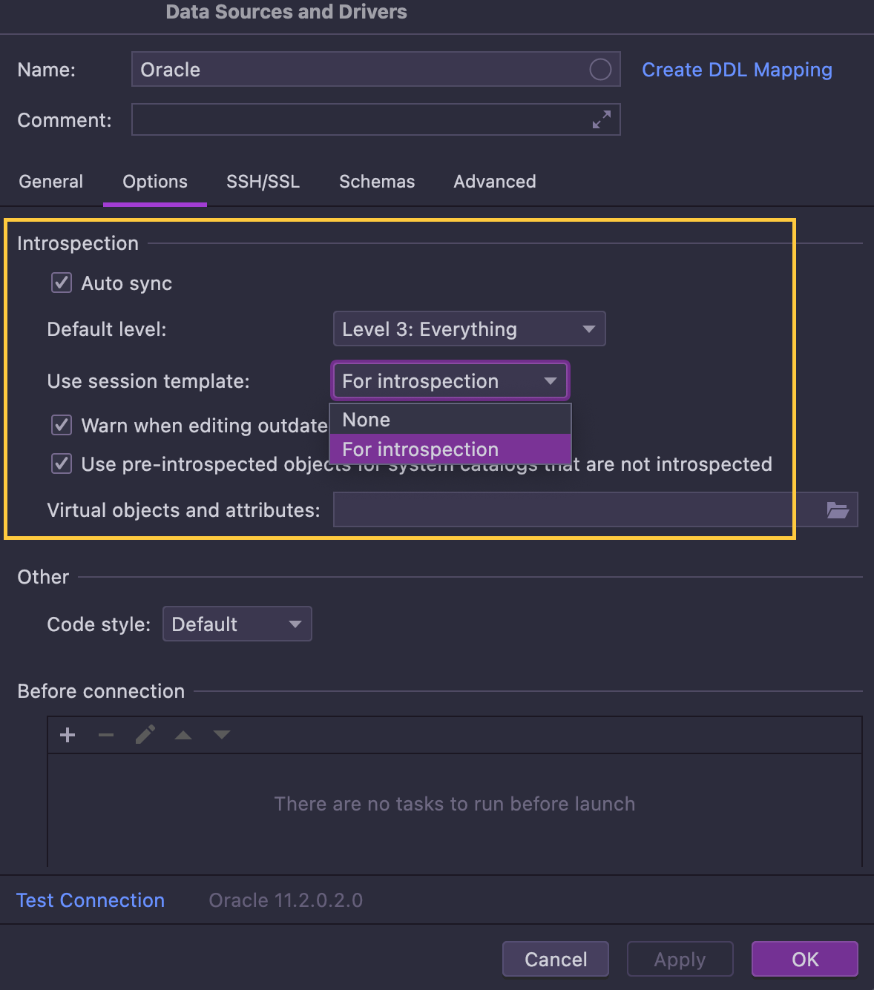Uncheck Warn when editing outdated checkbox
Screen dimensions: 874x990
click(x=62, y=426)
